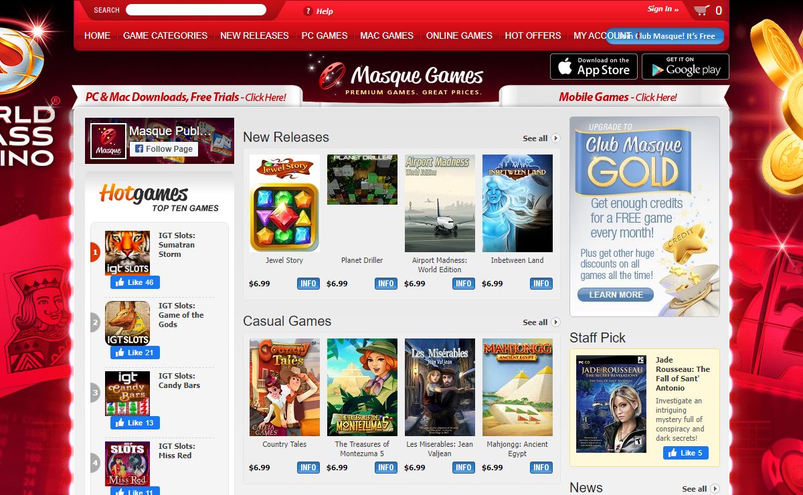
Task: Click INFO button for Country Tales
Action: pyautogui.click(x=308, y=468)
